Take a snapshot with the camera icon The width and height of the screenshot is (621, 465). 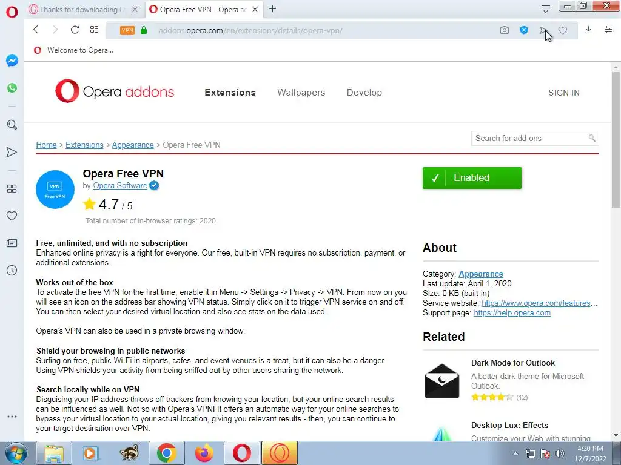click(x=504, y=30)
